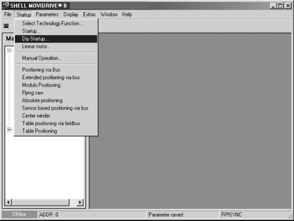The width and height of the screenshot is (294, 221).
Task: Click the SHELL MOVIDRIVE title bar icon
Action: pos(6,6)
